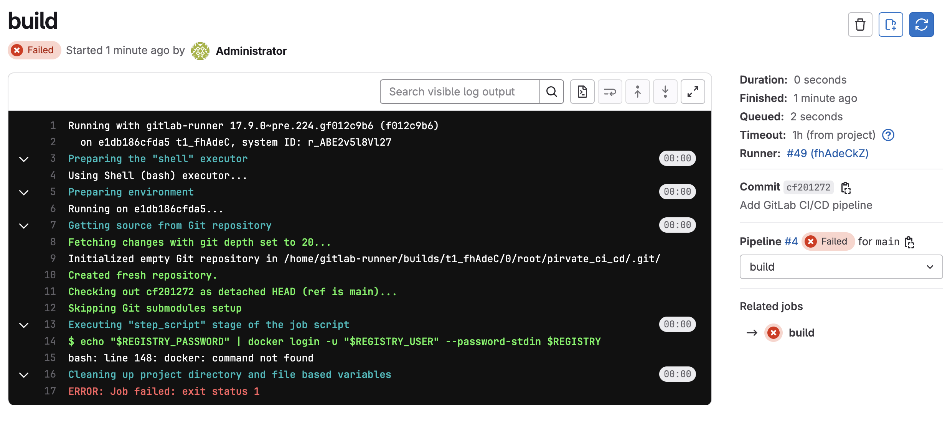This screenshot has height=427, width=950.
Task: Copy commit SHA cf201272 icon
Action: pos(846,187)
